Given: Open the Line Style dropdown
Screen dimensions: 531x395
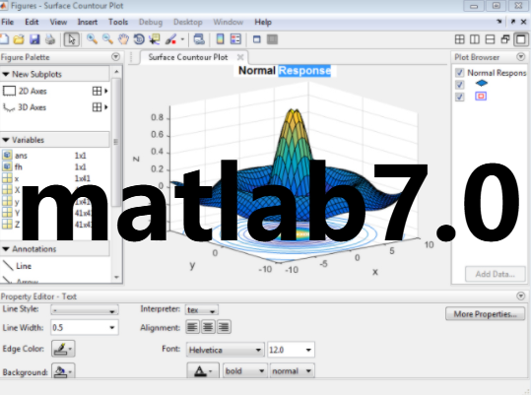Looking at the screenshot, I should pyautogui.click(x=85, y=310).
